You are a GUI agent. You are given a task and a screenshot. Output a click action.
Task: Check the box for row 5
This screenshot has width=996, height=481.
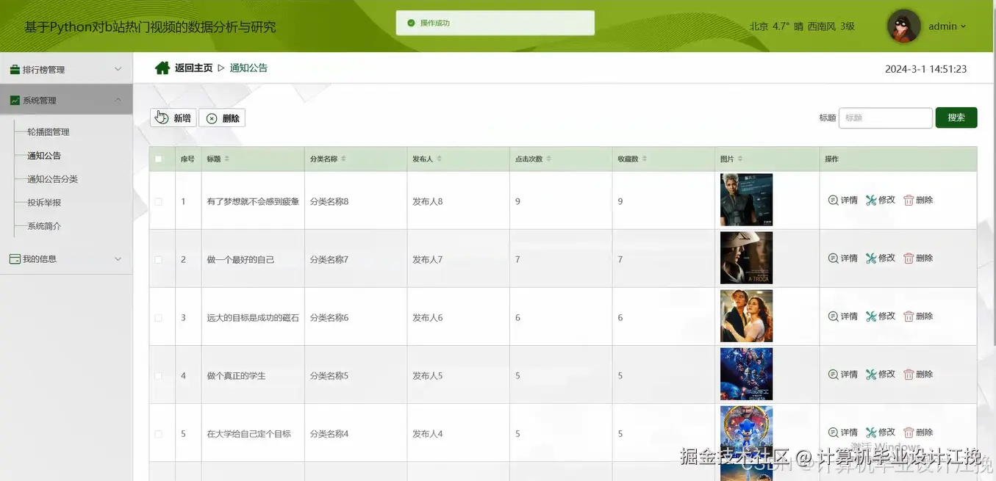[x=158, y=434]
